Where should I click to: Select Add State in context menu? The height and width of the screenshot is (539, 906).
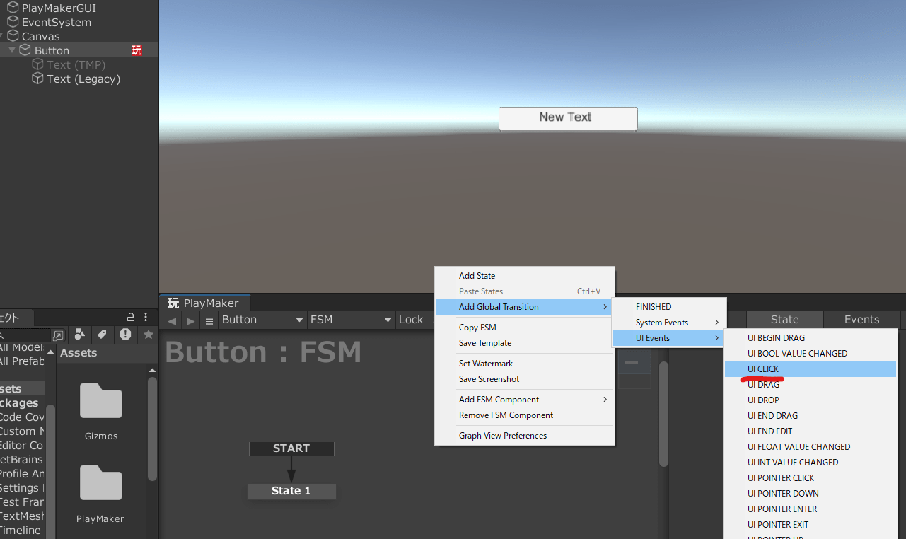point(477,276)
